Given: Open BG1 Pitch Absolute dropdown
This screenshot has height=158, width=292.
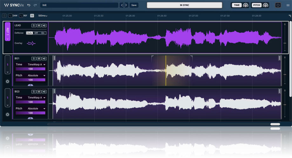Looking at the screenshot, I should (x=37, y=76).
